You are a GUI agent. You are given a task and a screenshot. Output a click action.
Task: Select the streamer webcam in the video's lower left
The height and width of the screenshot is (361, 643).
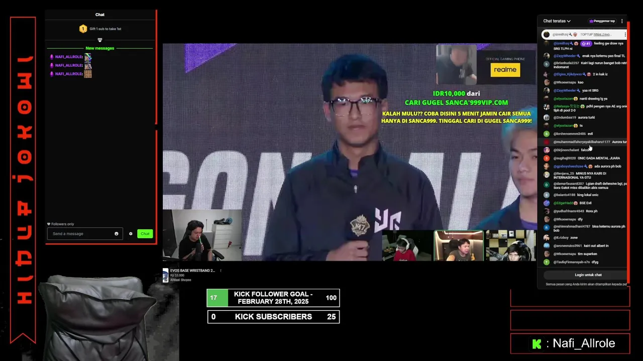pyautogui.click(x=202, y=235)
